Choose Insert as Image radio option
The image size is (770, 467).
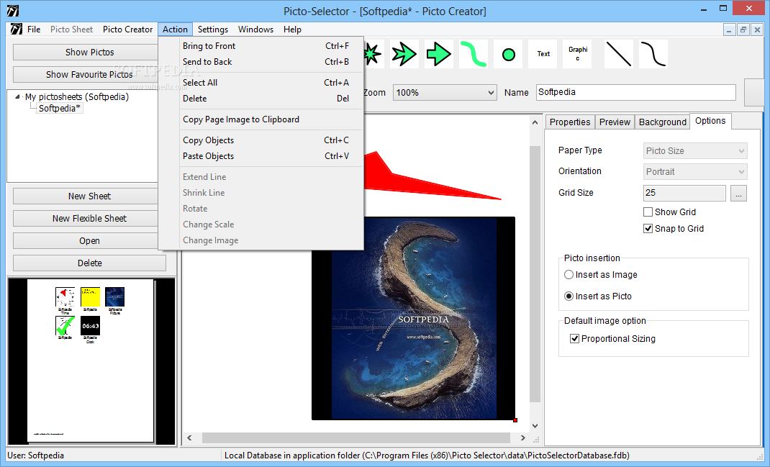tap(569, 274)
